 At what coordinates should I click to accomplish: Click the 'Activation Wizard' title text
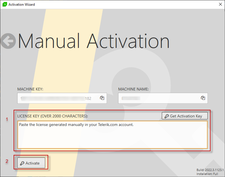22,5
